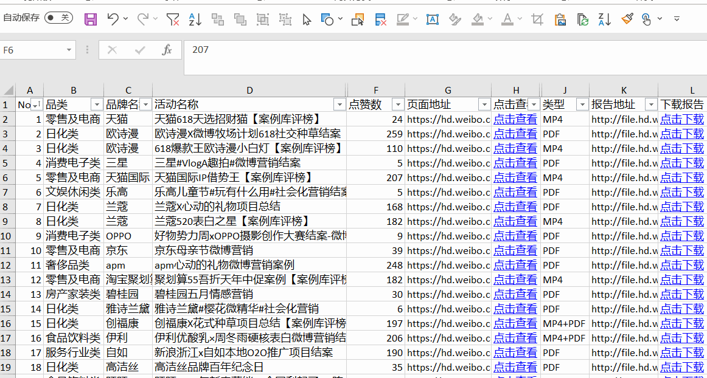This screenshot has height=378, width=707.
Task: Click the formula bar Enter checkmark icon
Action: [x=140, y=50]
